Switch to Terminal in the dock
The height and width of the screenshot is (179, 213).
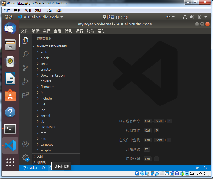coord(10,129)
